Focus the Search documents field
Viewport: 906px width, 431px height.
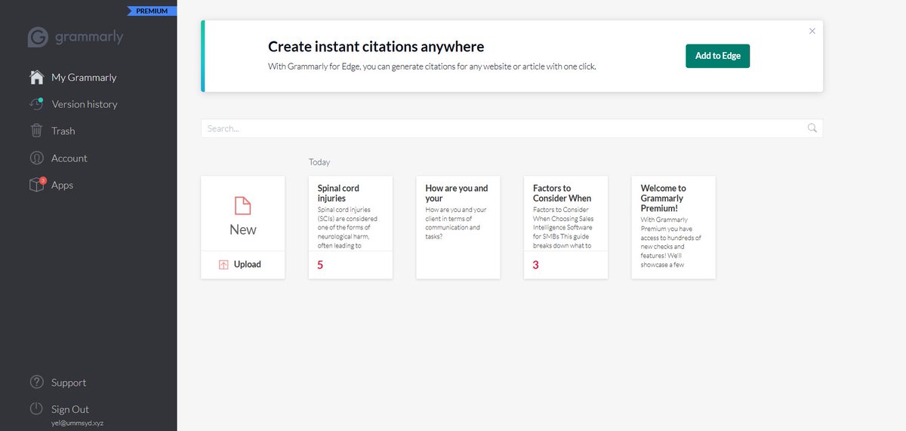point(512,128)
